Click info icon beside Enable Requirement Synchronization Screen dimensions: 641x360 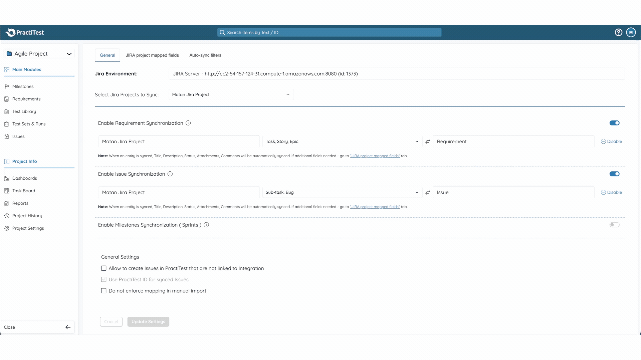coord(188,123)
